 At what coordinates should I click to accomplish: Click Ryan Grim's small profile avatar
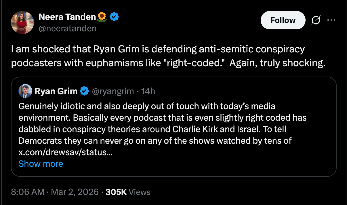tap(25, 91)
